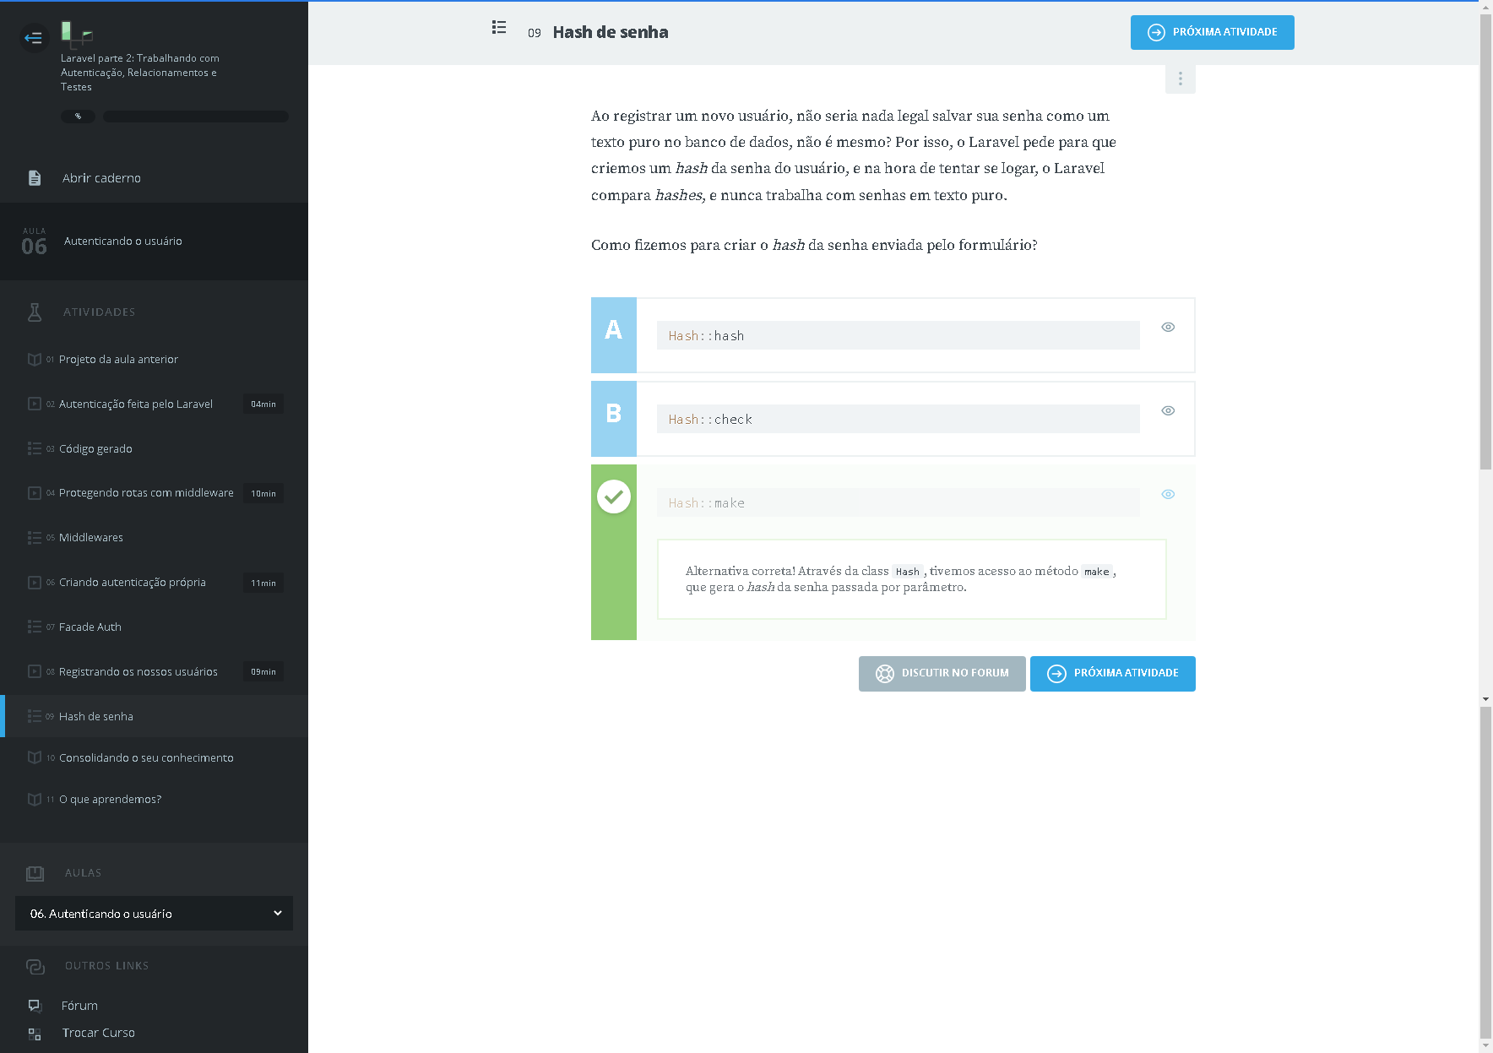Open the three-dot options menu
Viewport: 1493px width, 1053px height.
point(1180,79)
